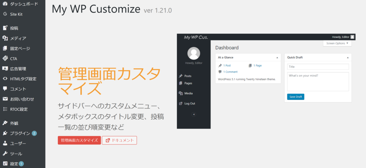The height and width of the screenshot is (168, 366).
Task: Collapse the Quick Draft panel arrow
Action: click(x=348, y=57)
